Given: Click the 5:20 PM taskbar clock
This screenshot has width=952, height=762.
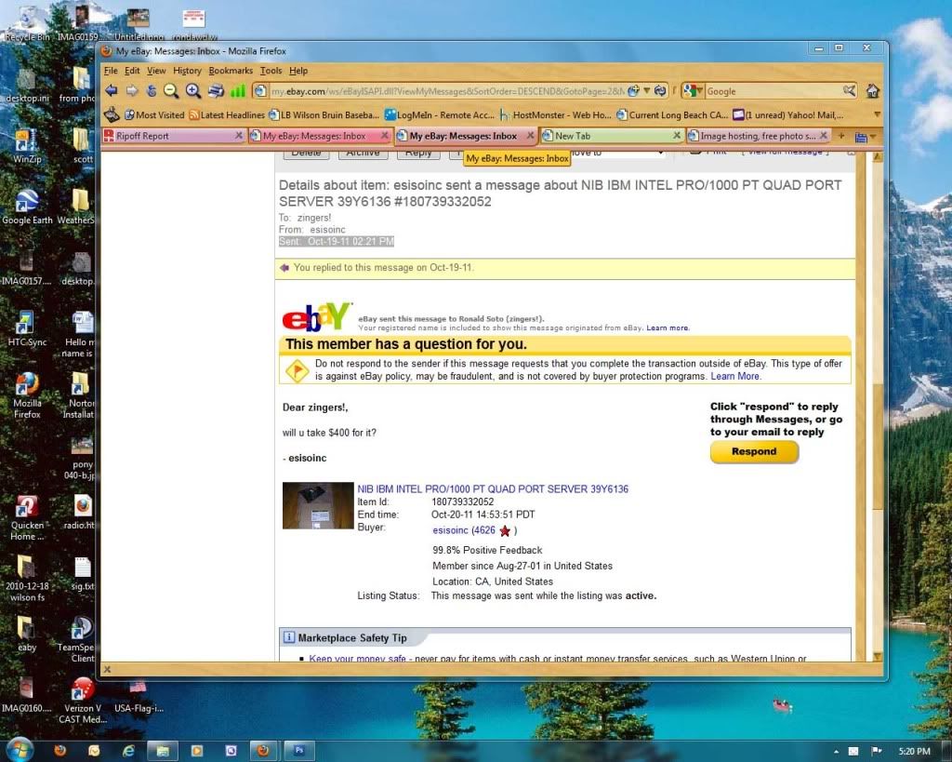Looking at the screenshot, I should 914,752.
